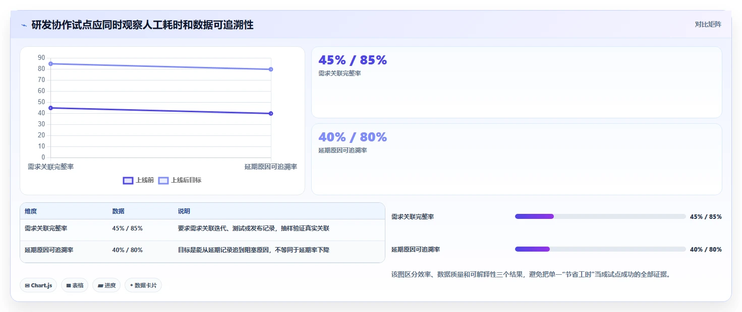Screen dimensions: 742x312
Task: Click the 50 tick on the chart's y-axis
Action: (41, 102)
